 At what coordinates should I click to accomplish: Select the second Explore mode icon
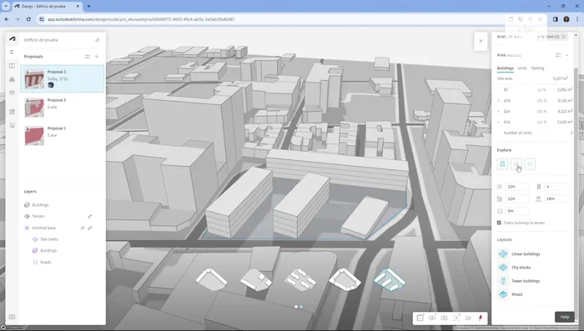coord(516,163)
